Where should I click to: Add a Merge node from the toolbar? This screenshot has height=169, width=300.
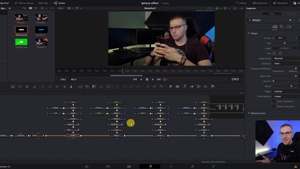(80, 87)
